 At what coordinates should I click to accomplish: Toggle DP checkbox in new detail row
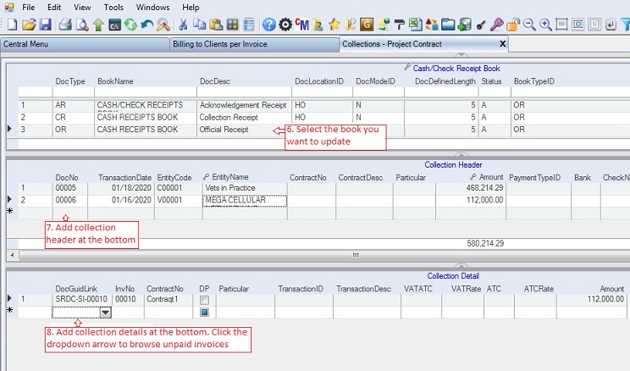tap(204, 313)
